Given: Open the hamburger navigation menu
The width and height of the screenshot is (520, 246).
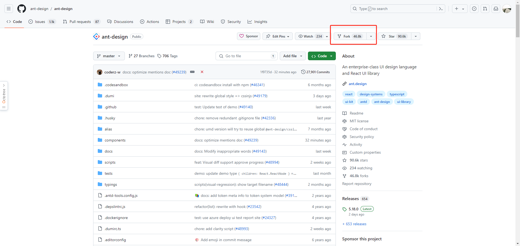Looking at the screenshot, I should 9,9.
